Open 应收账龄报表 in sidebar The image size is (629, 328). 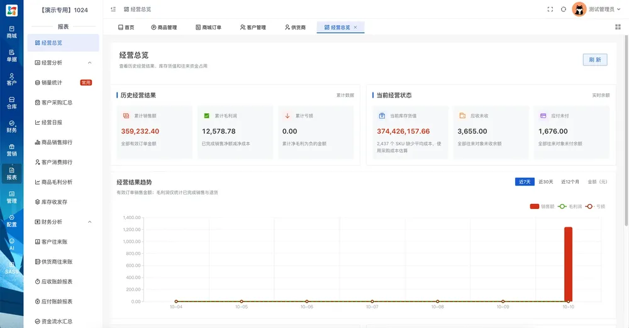pos(63,281)
